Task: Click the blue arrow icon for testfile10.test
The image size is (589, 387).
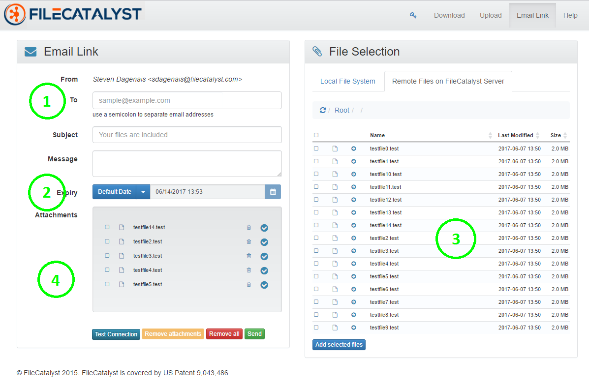Action: coord(353,174)
